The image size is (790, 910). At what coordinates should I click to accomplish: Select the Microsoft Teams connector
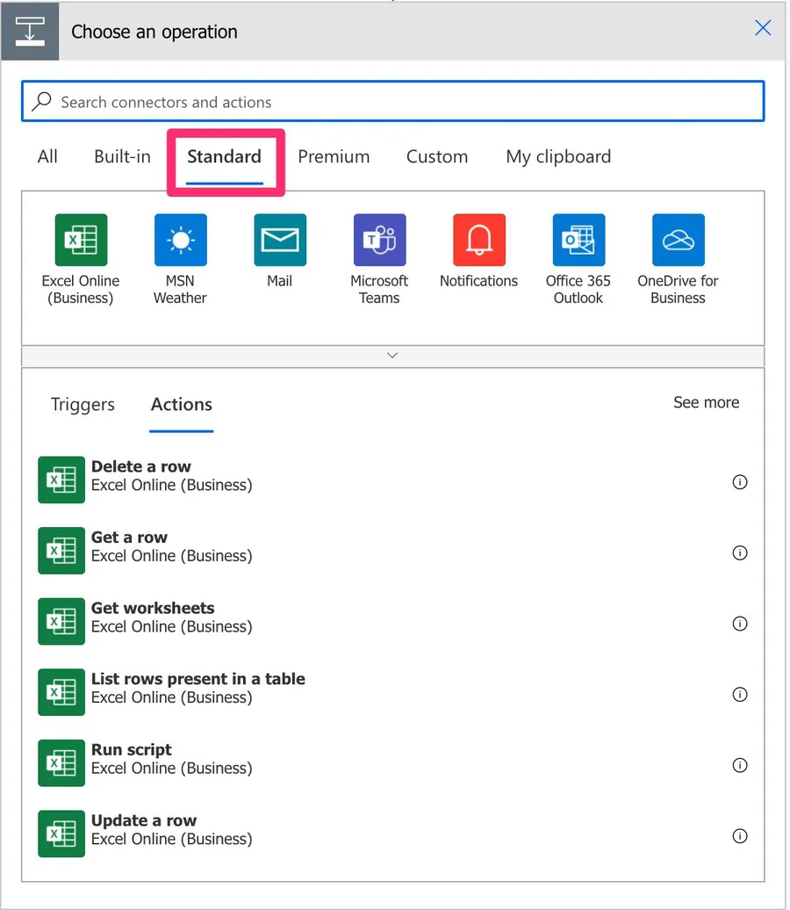pyautogui.click(x=379, y=240)
